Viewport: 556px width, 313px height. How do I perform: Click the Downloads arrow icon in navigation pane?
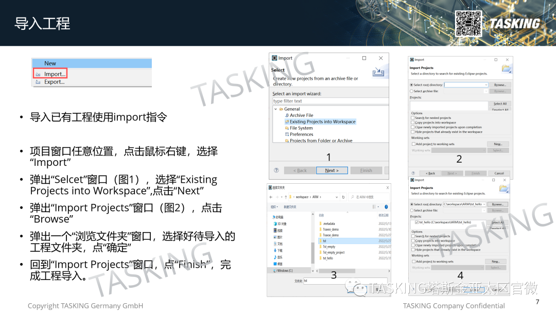275,250
